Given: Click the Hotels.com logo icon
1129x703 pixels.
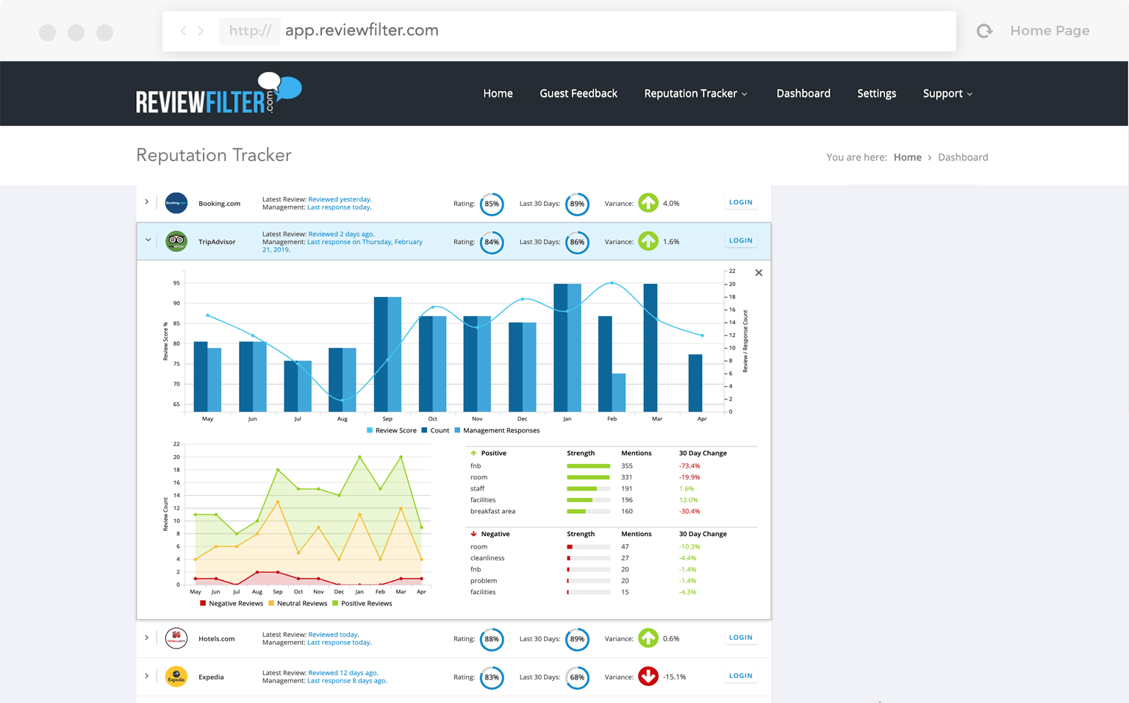Looking at the screenshot, I should [176, 638].
